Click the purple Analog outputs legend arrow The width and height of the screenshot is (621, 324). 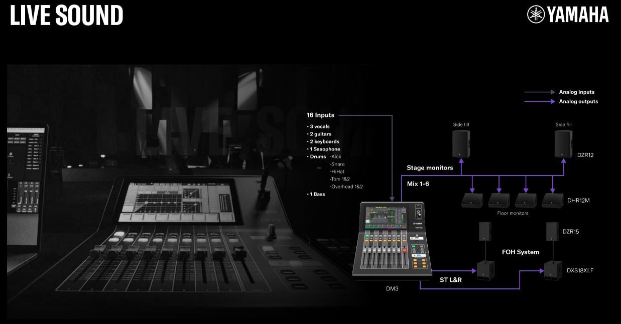pyautogui.click(x=539, y=101)
